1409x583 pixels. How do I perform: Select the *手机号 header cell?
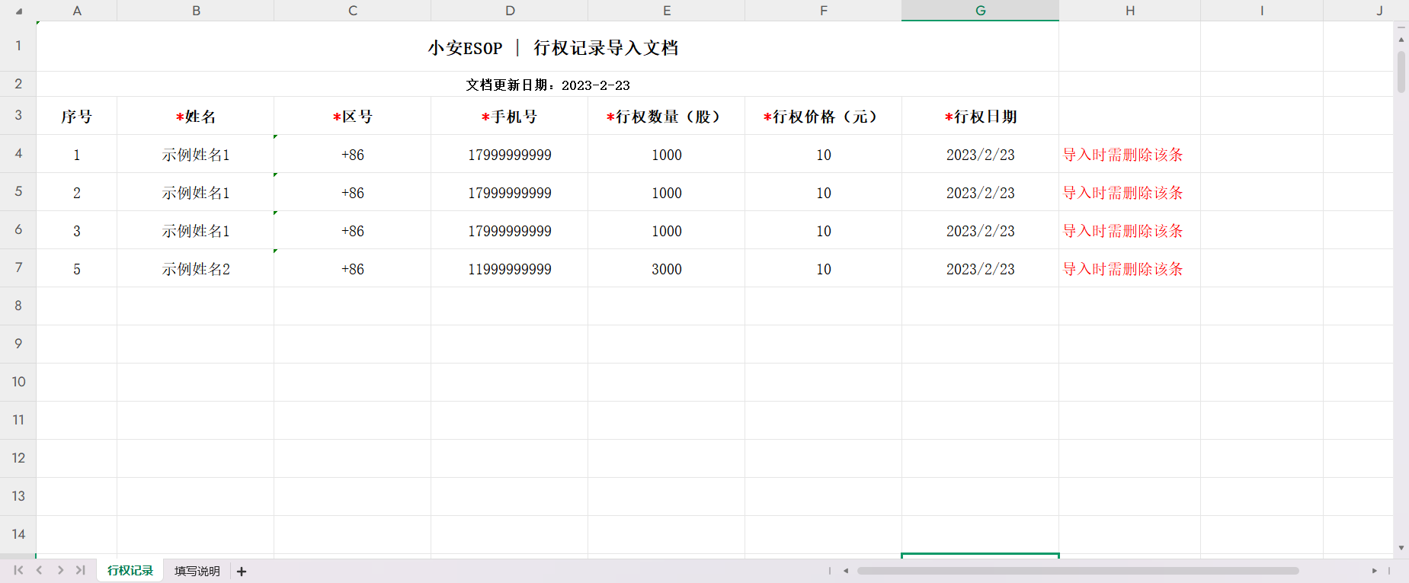[510, 116]
